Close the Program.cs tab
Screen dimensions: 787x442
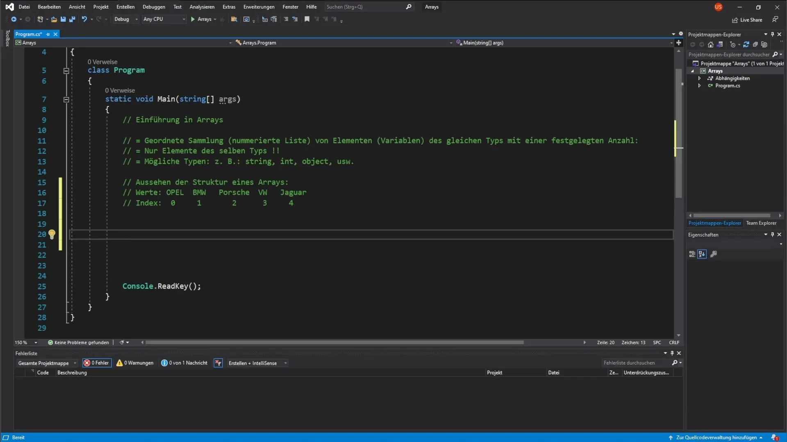[x=55, y=34]
